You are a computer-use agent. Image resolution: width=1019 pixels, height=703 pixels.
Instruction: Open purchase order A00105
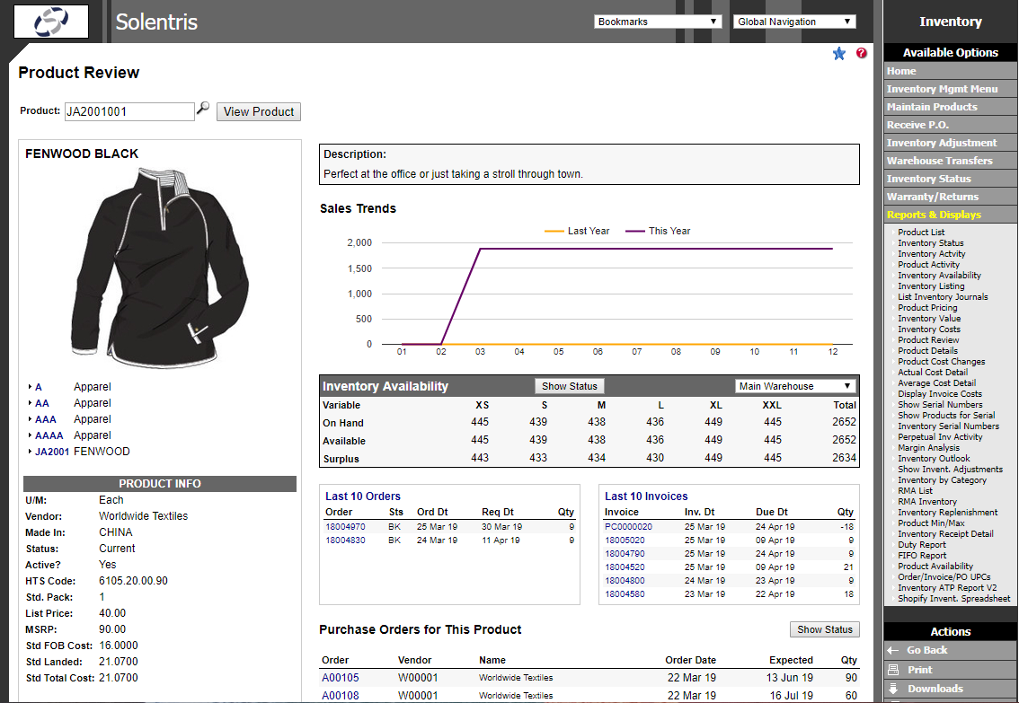coord(340,678)
